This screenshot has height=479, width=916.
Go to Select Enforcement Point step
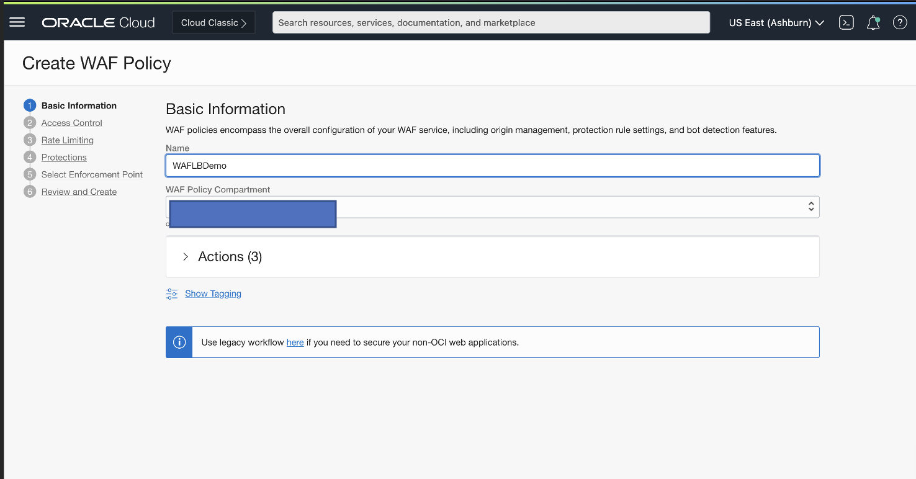92,174
